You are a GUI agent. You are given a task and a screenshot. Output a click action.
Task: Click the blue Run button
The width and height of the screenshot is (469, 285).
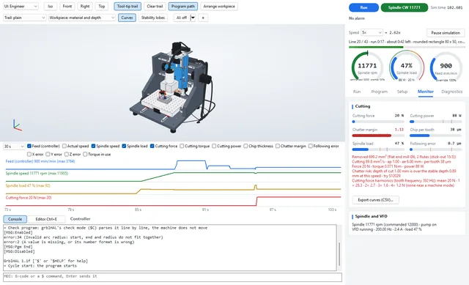(363, 7)
